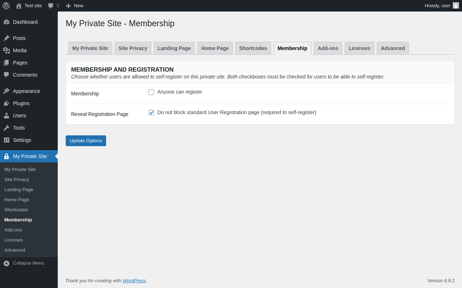Screen dimensions: 462x288
Task: Click the plus icon next to New
Action: [x=68, y=6]
